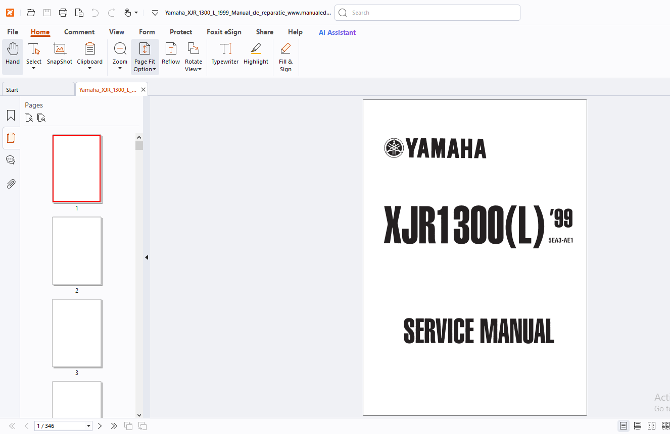The image size is (670, 434).
Task: Open Fill & Sign tool
Action: pyautogui.click(x=285, y=57)
